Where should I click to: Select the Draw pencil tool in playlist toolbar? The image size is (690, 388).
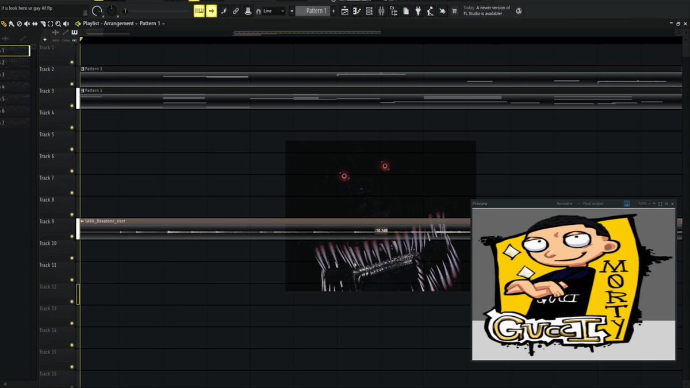[4, 24]
